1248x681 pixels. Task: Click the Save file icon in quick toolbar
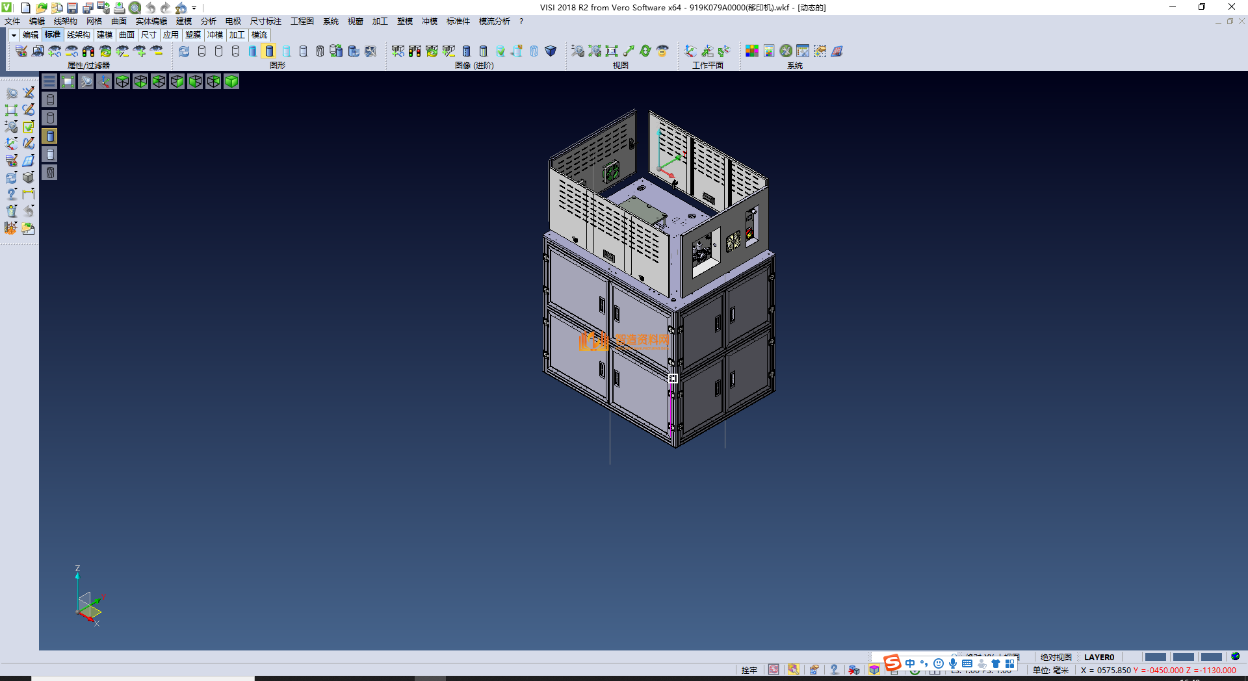(72, 8)
